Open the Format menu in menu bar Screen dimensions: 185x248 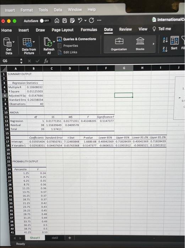tap(27, 10)
